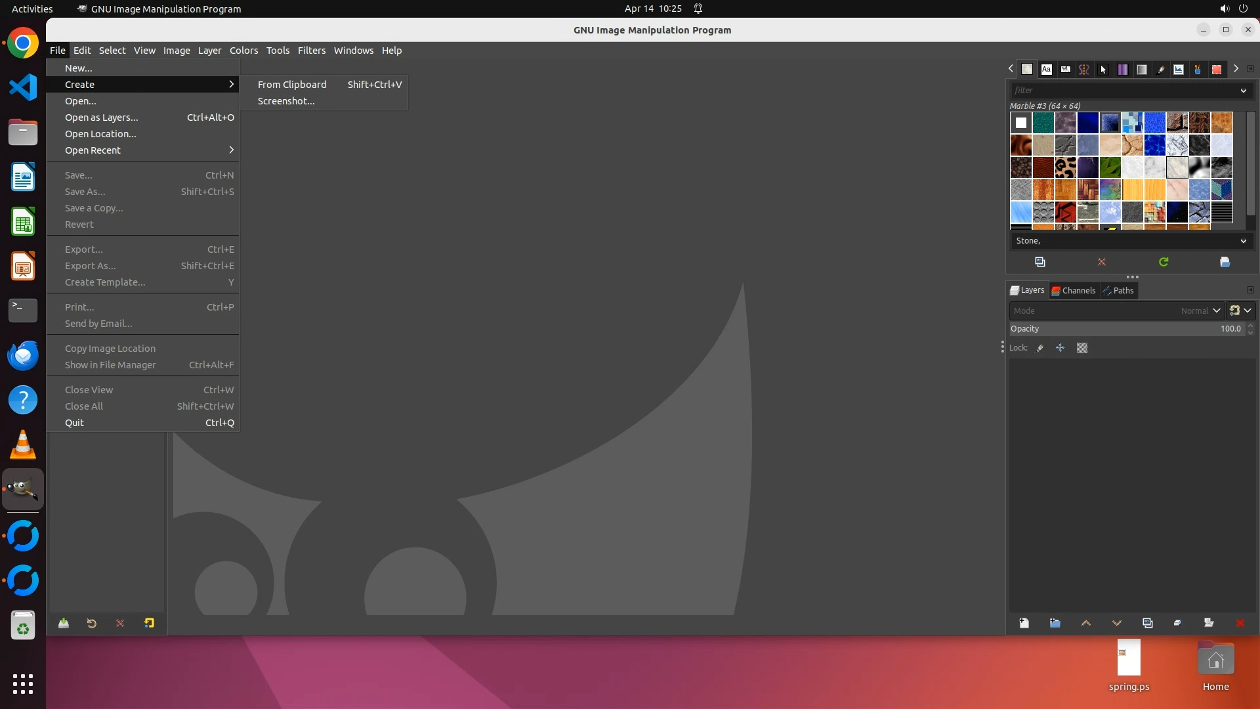Select the leopard spot pattern thumbnail
This screenshot has height=709, width=1260.
pos(1066,167)
